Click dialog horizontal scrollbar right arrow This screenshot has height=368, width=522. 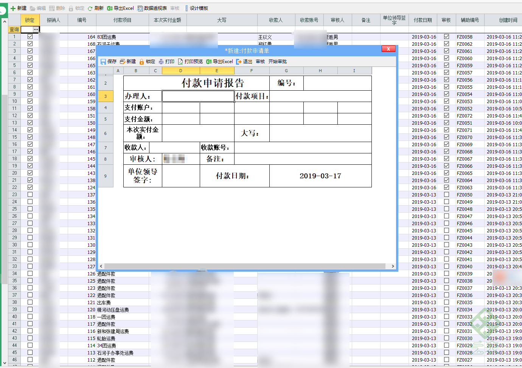coord(393,266)
